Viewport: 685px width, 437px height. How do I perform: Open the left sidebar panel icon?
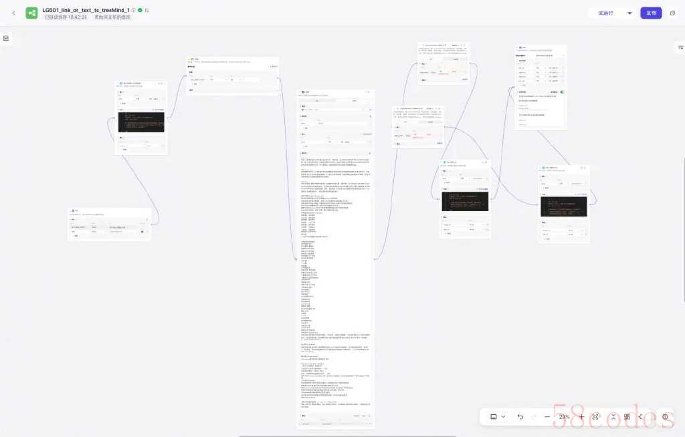pos(6,38)
